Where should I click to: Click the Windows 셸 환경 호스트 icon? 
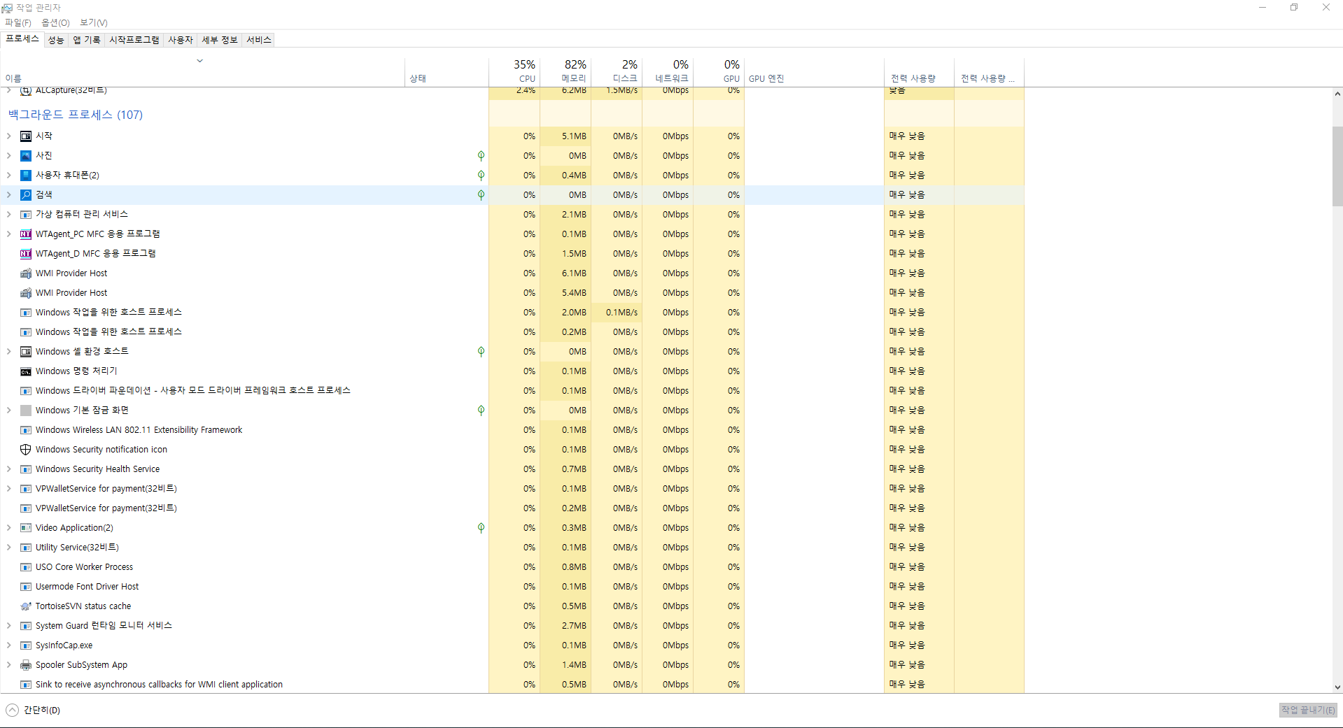(x=26, y=352)
